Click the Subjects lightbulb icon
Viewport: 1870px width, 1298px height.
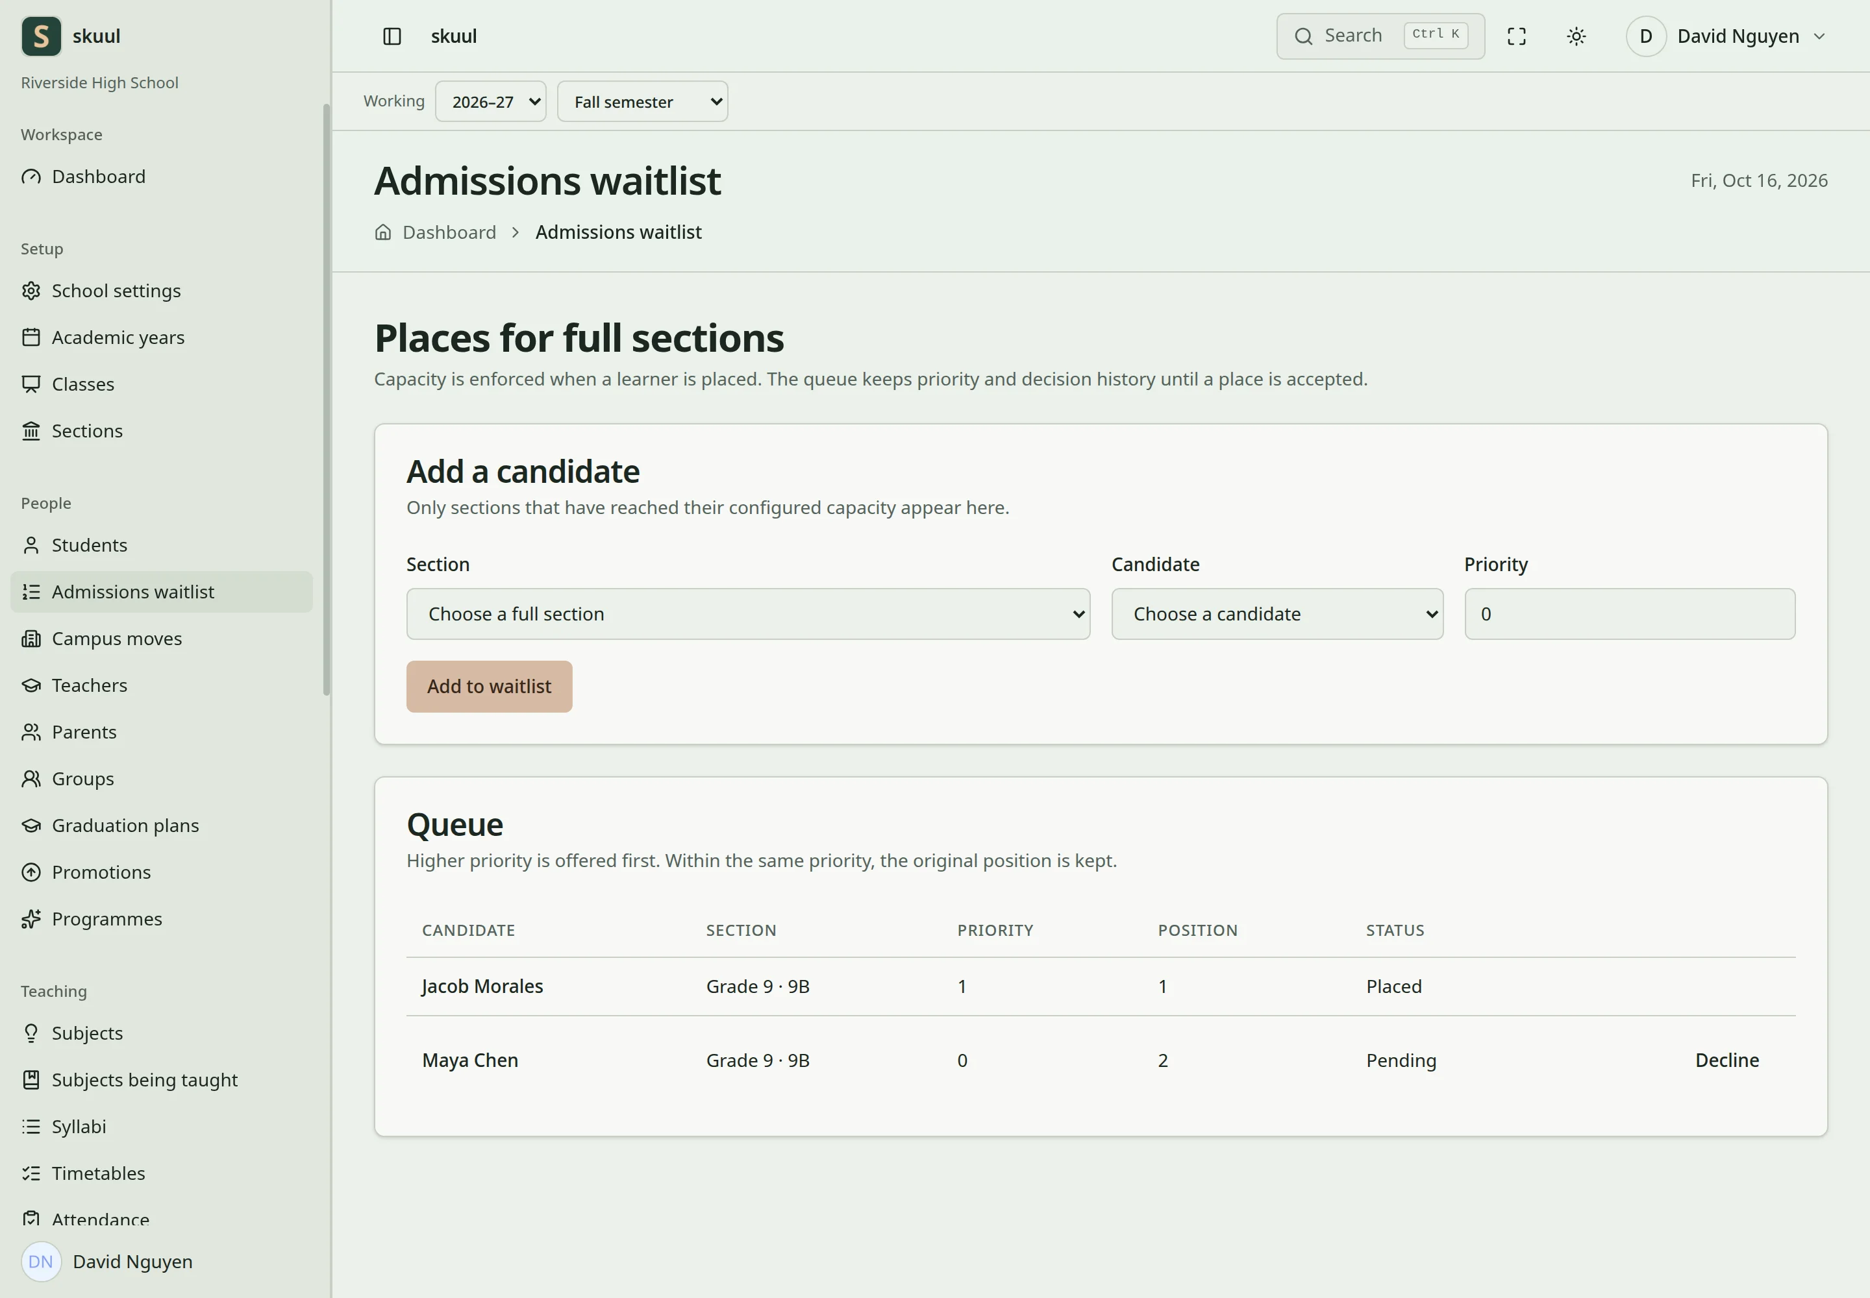point(31,1033)
